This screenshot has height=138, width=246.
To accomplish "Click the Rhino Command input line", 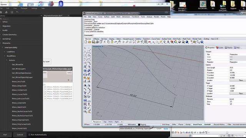I will (x=165, y=35).
